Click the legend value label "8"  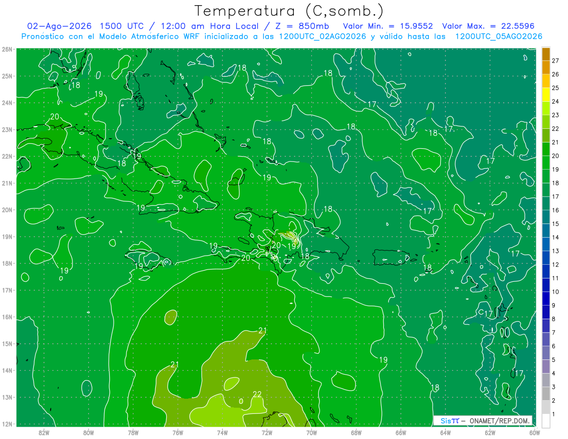[554, 319]
